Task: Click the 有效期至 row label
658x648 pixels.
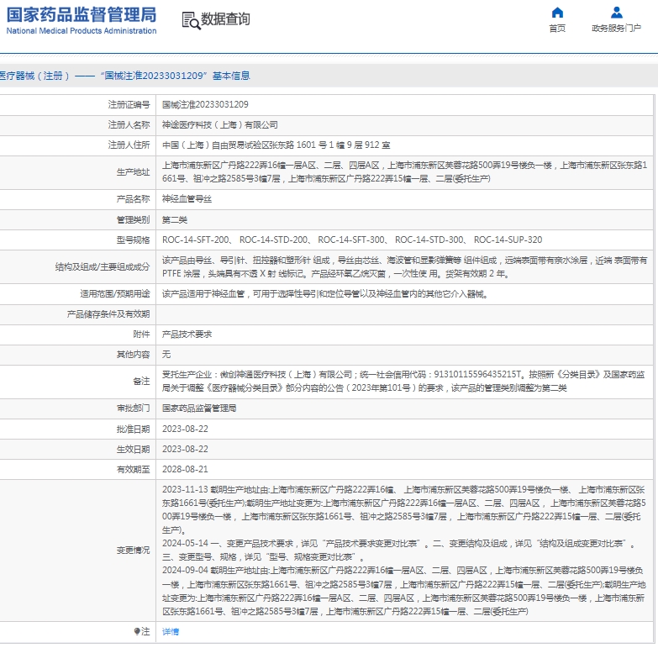Action: [x=133, y=469]
